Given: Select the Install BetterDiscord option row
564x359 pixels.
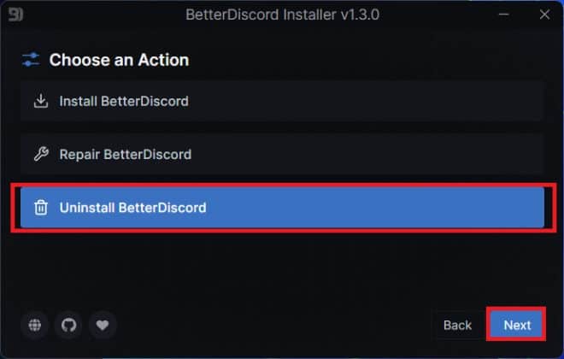Looking at the screenshot, I should coord(282,102).
